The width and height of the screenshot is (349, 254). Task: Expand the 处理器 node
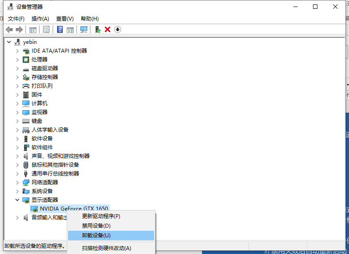point(18,60)
